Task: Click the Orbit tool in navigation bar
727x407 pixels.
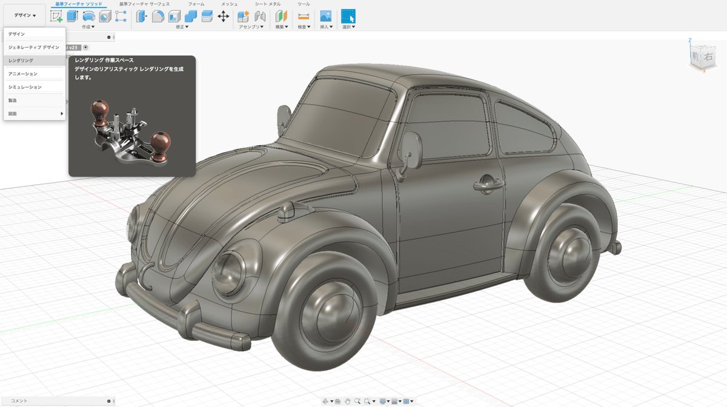Action: [x=326, y=401]
